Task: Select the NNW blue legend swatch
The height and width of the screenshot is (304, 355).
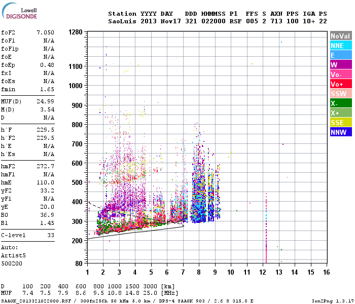Action: click(x=341, y=132)
